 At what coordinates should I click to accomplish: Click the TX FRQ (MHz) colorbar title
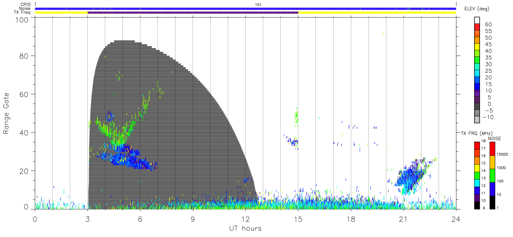pos(476,133)
